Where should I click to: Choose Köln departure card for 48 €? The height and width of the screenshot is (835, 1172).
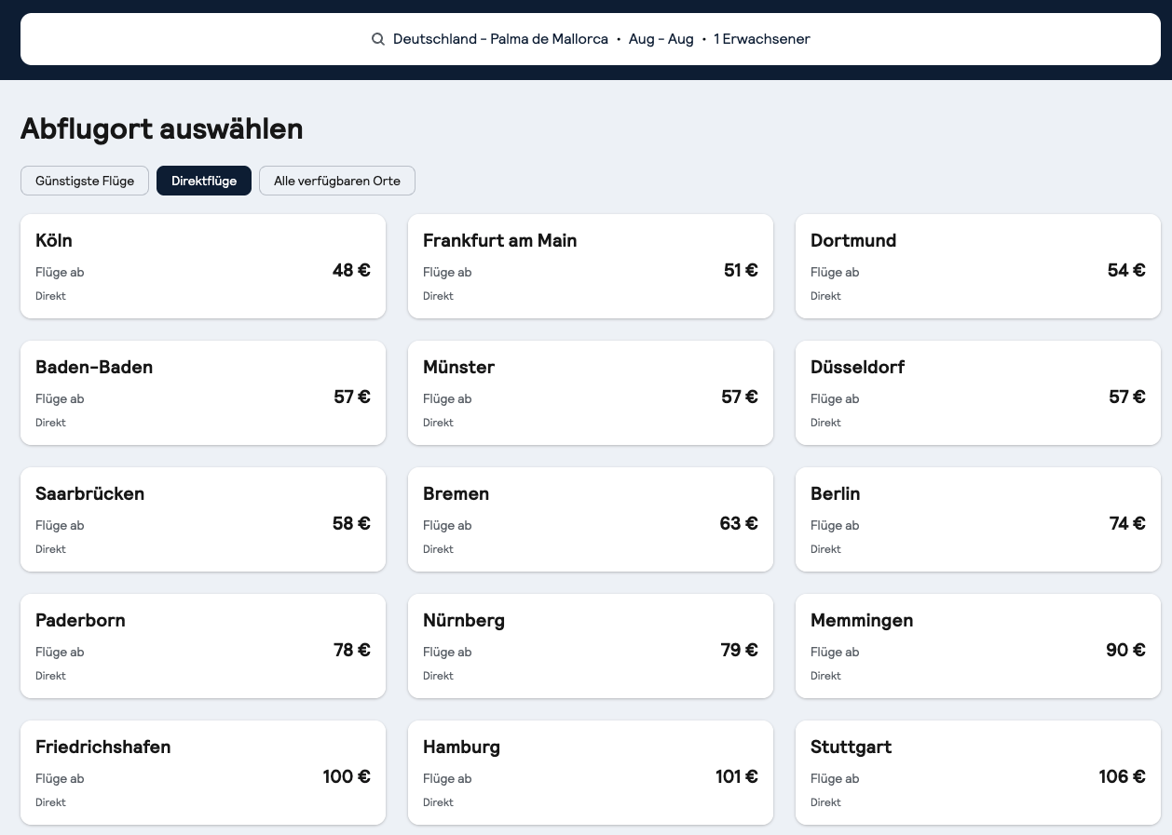203,266
